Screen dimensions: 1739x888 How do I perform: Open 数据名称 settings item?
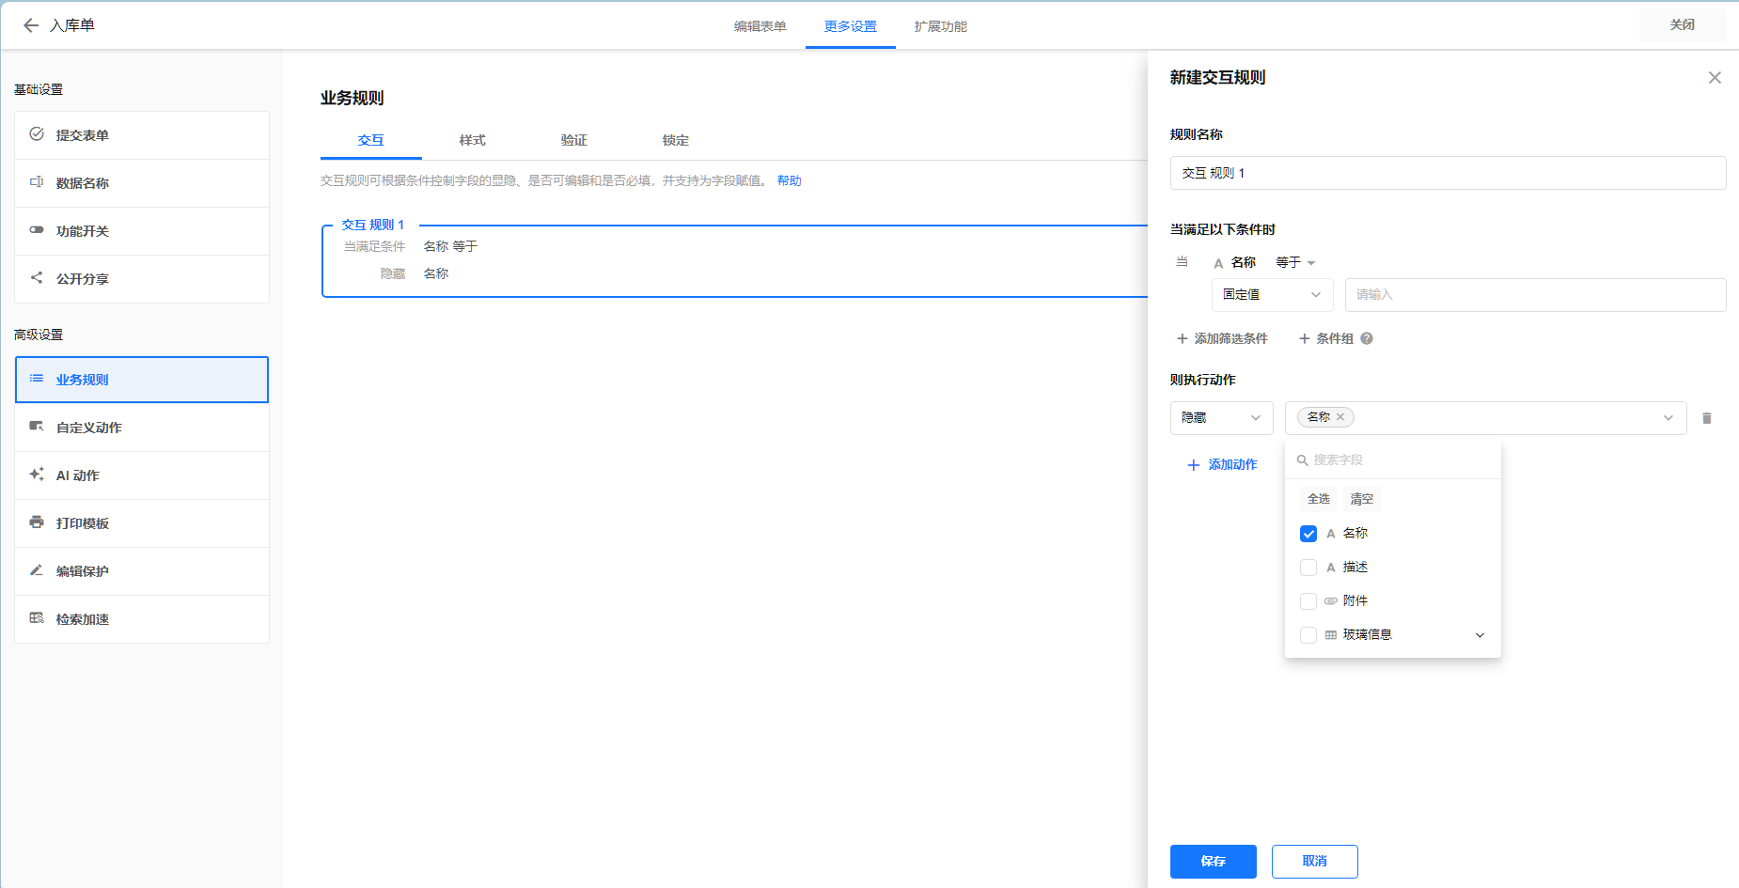[142, 183]
